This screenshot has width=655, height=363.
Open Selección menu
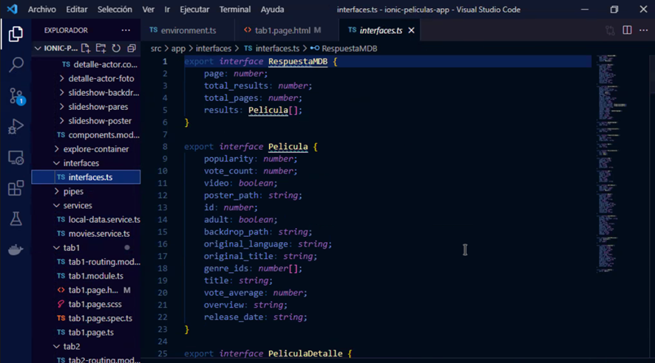[x=115, y=9]
